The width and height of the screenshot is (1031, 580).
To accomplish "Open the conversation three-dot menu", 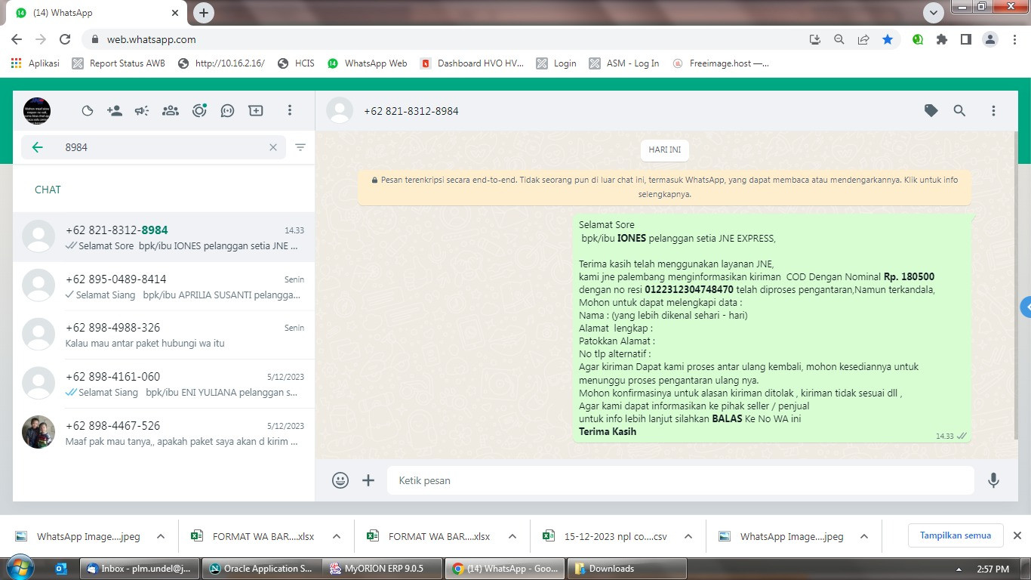I will pyautogui.click(x=993, y=111).
